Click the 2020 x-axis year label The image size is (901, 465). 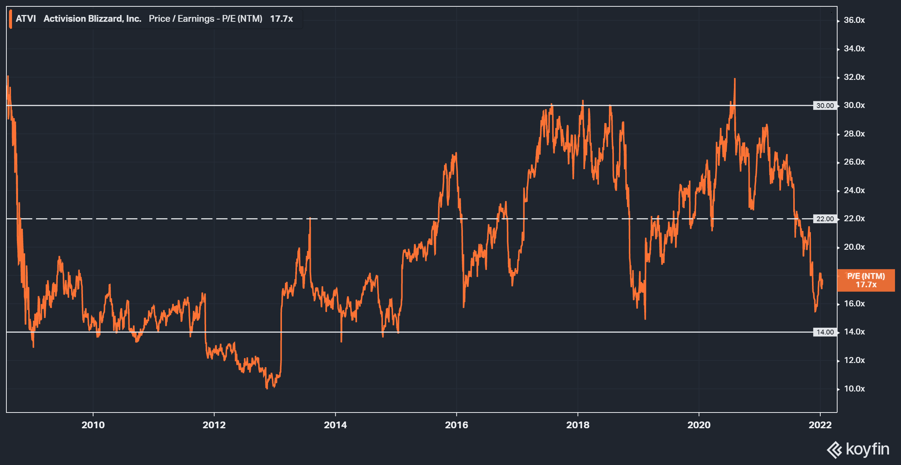pos(699,425)
